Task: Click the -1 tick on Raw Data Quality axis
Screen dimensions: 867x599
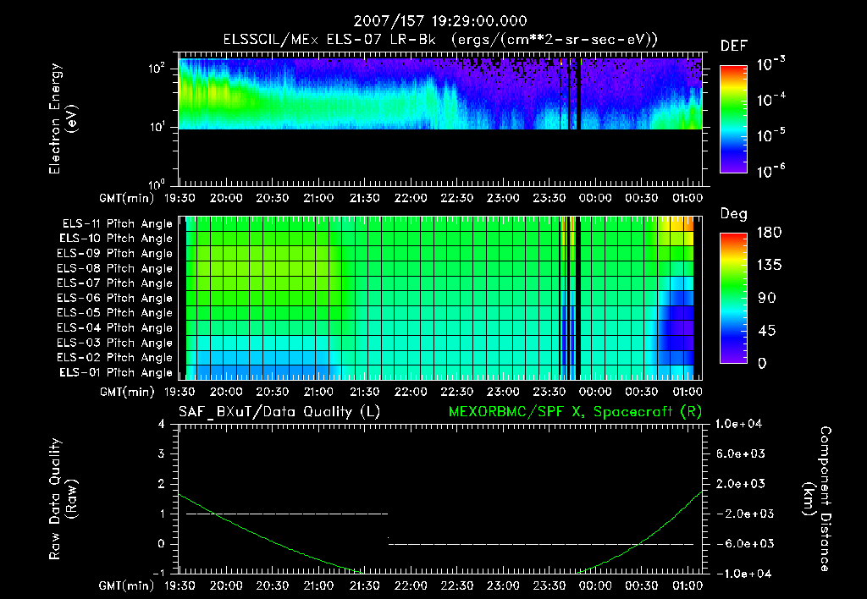Action: tap(158, 574)
